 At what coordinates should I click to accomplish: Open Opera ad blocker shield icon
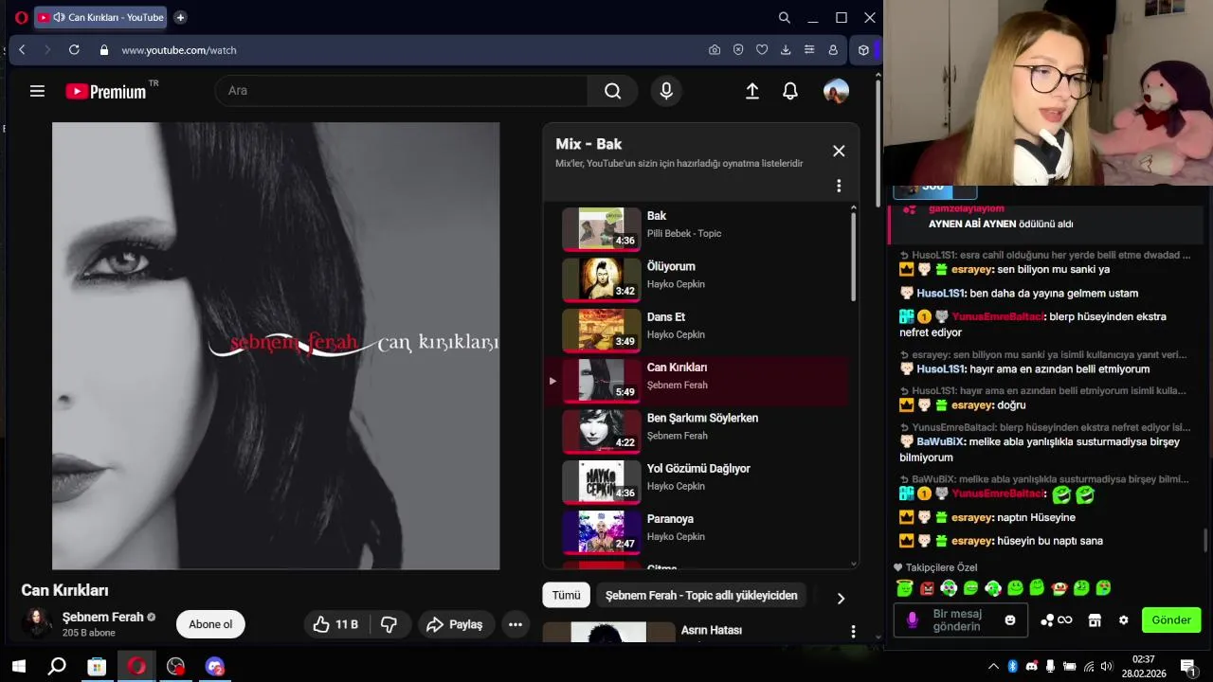click(738, 50)
